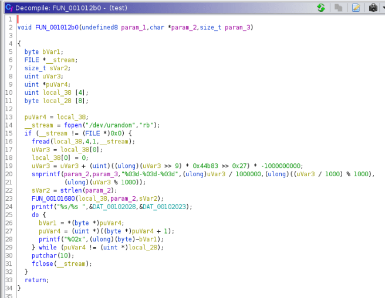Click the fread call on line 16
The height and width of the screenshot is (298, 385).
[41, 141]
